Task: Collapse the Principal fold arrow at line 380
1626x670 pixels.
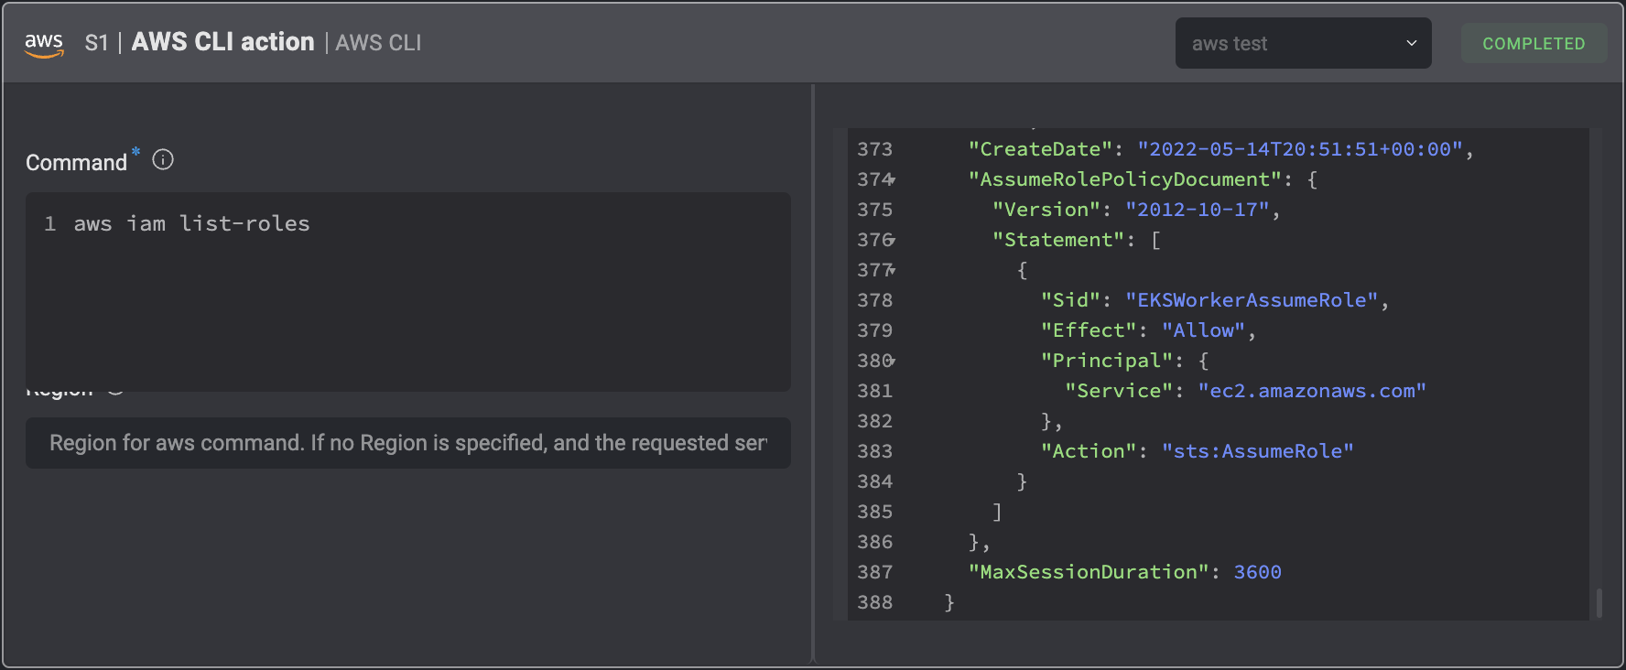Action: [892, 362]
